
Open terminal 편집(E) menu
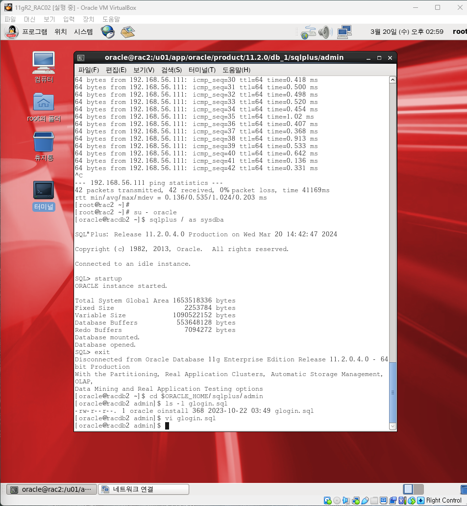pos(116,70)
